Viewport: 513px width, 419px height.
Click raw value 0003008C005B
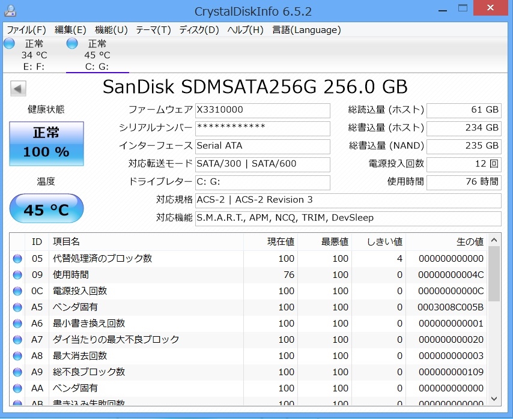point(451,307)
